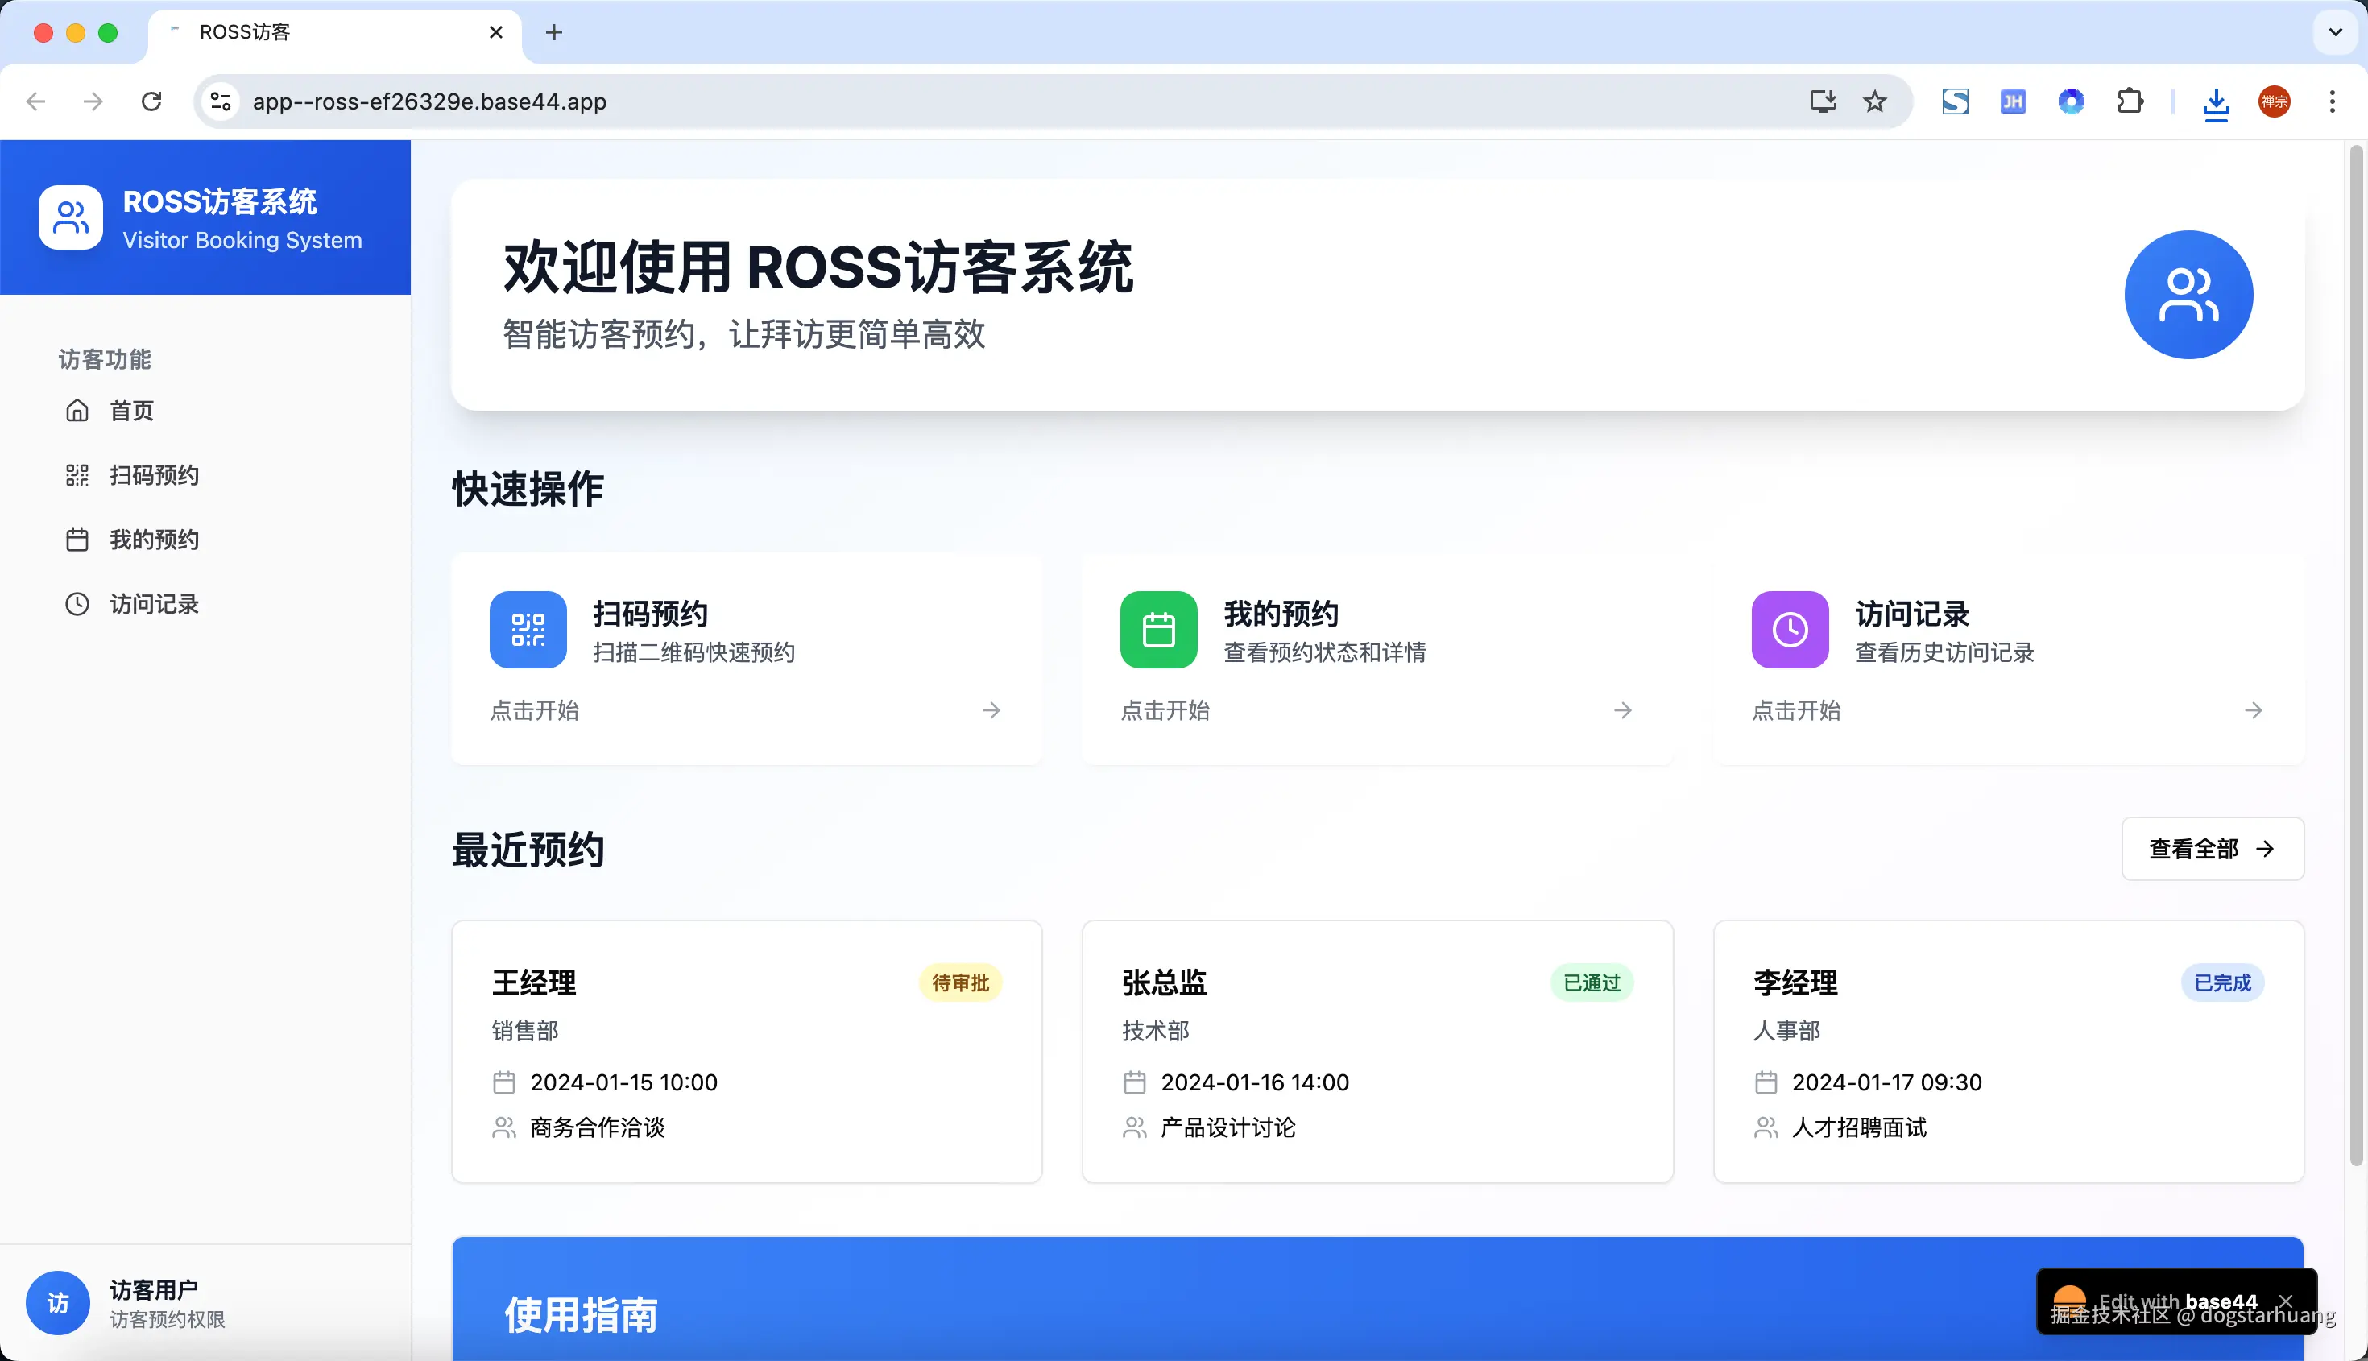Open Chrome three-dot menu
Screen dimensions: 2368x1361
2332,101
